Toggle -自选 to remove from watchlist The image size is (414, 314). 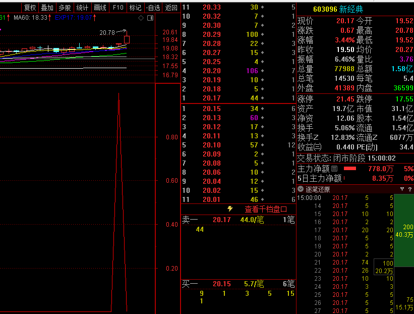click(x=153, y=8)
